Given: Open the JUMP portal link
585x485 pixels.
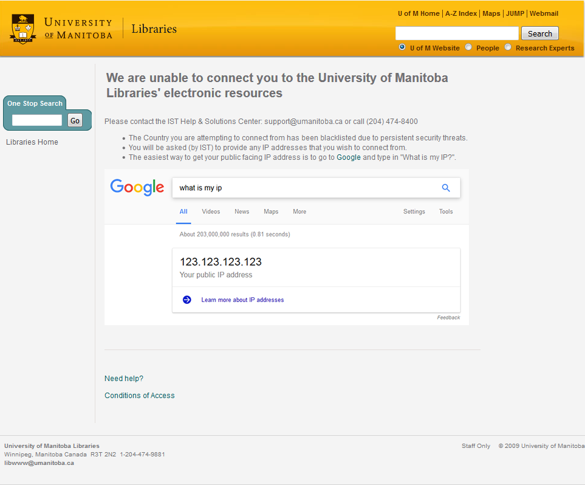Looking at the screenshot, I should tap(515, 13).
